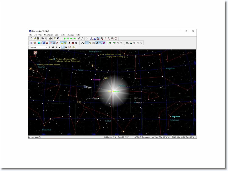Move the view down with green arrow
The width and height of the screenshot is (228, 171).
point(68,39)
